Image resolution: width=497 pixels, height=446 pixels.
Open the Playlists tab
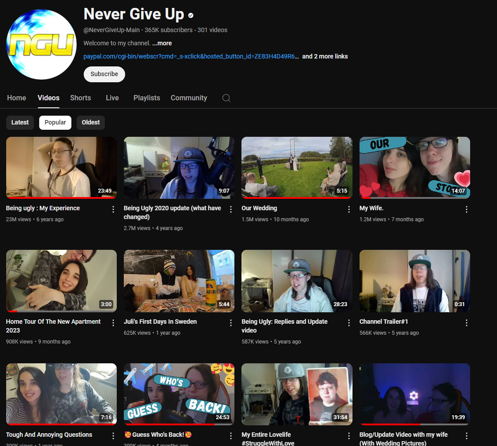point(147,98)
